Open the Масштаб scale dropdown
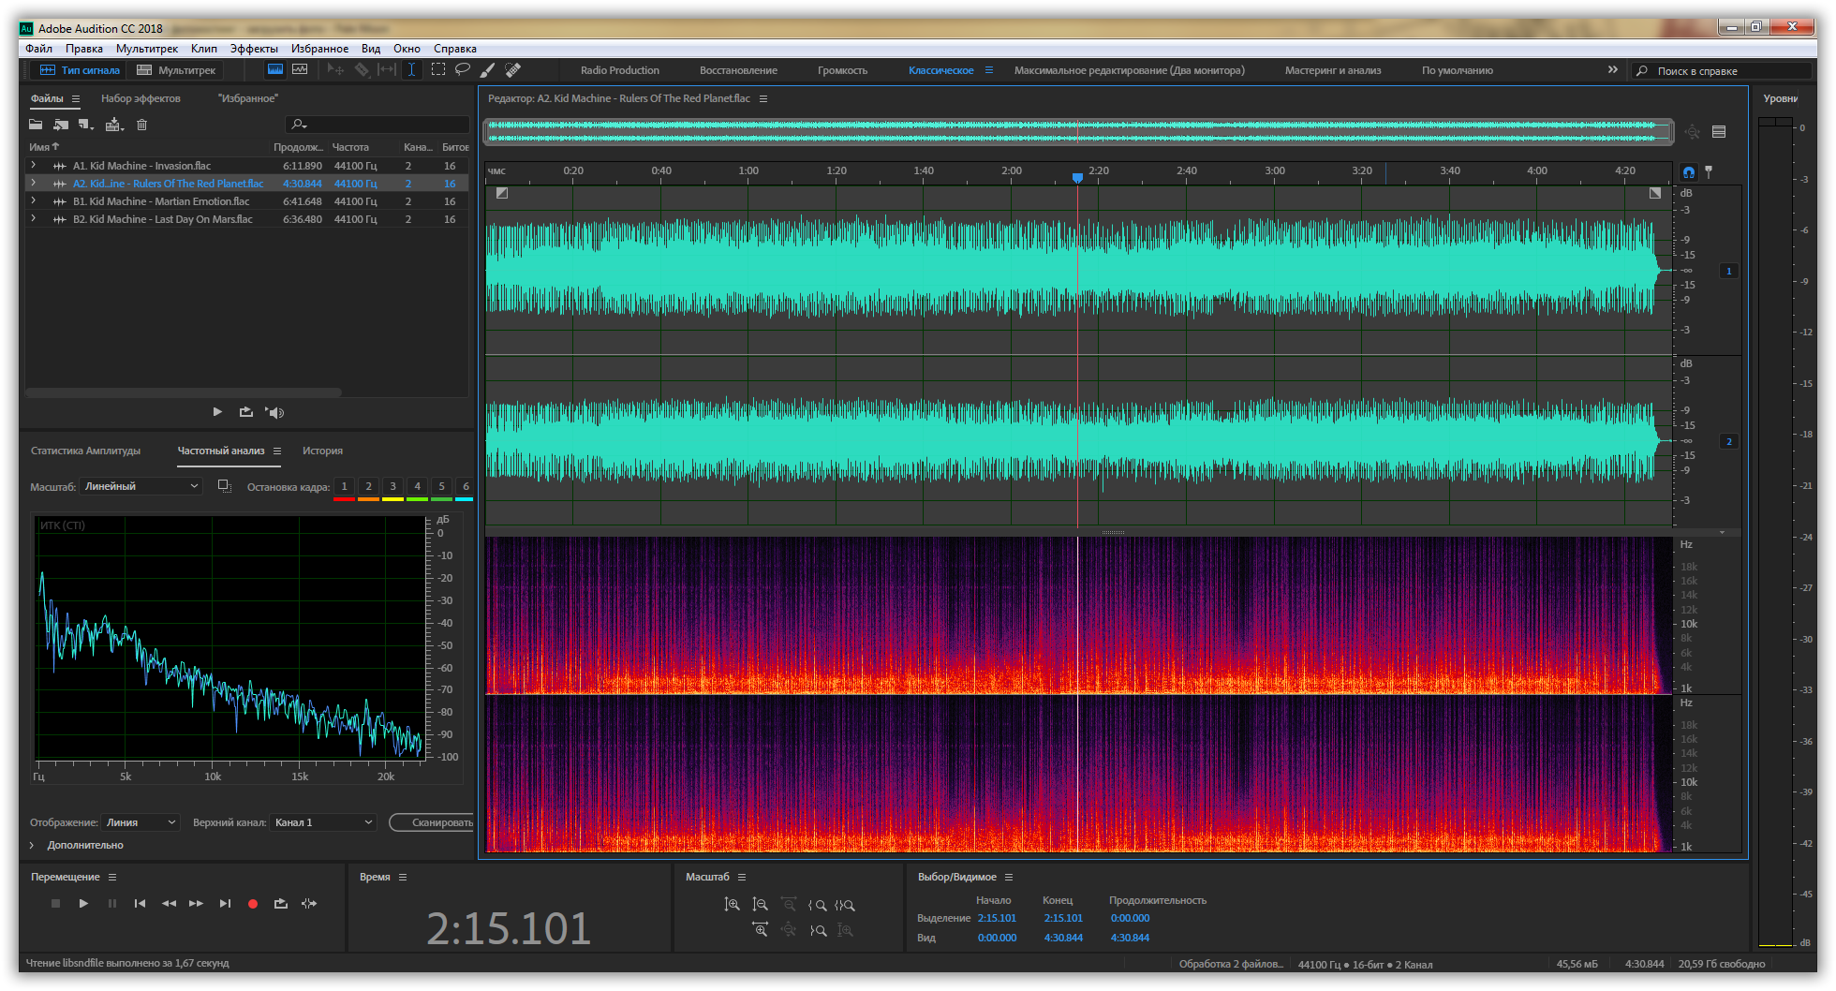The width and height of the screenshot is (1836, 991). click(141, 486)
